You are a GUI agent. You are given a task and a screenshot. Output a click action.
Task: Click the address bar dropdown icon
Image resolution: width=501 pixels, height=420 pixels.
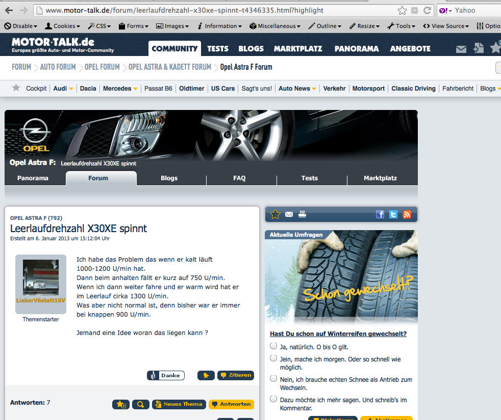(414, 11)
